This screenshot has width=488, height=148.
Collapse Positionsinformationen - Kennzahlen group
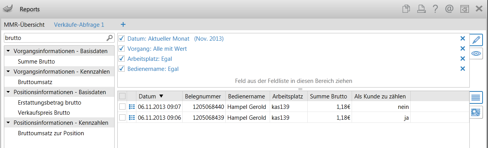pyautogui.click(x=8, y=123)
